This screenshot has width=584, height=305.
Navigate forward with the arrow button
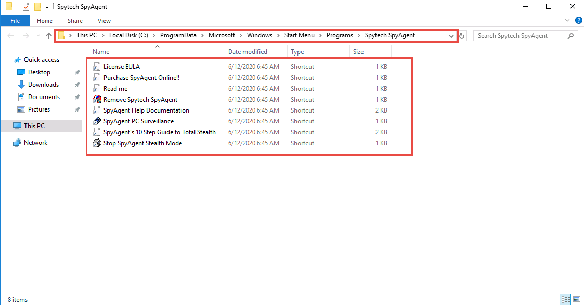(25, 36)
